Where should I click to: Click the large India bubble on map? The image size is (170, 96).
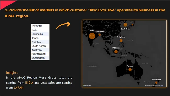[x=92, y=36]
